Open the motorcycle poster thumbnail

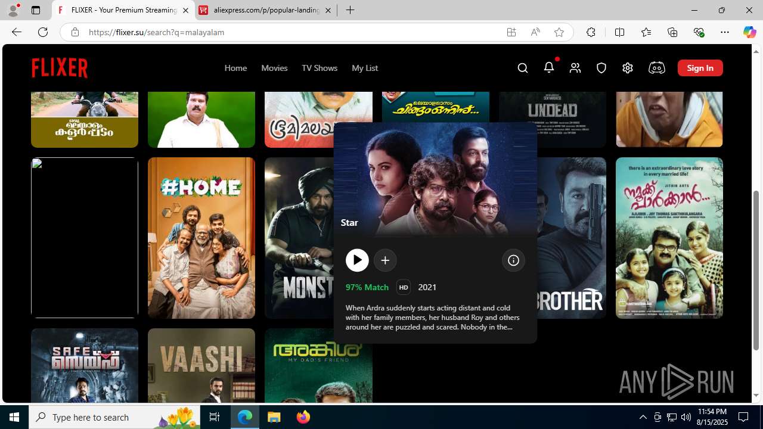85,119
